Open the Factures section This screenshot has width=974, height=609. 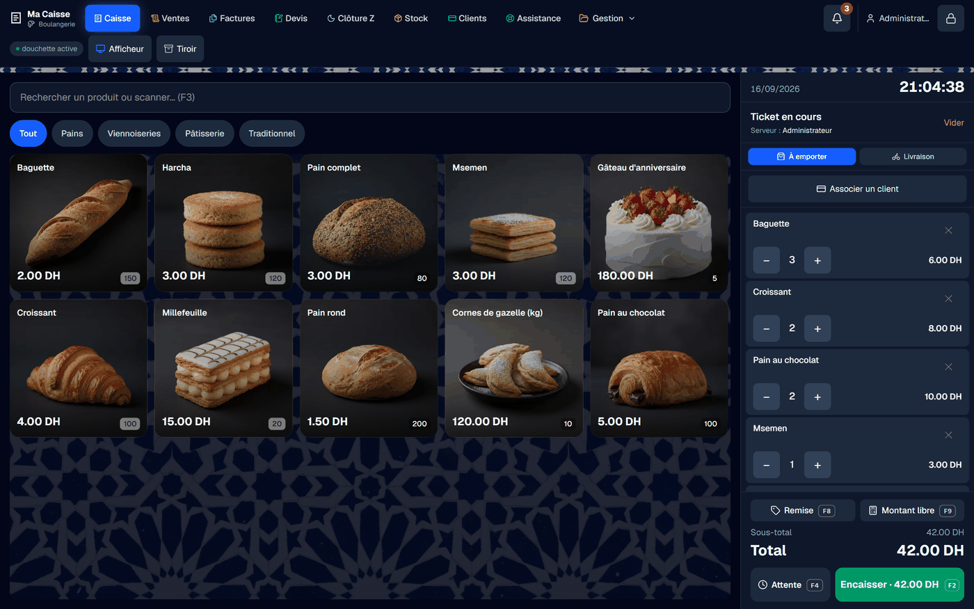[232, 18]
